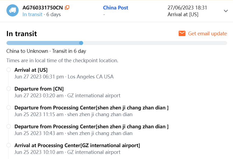233x159 pixels.
Task: Select the 10:43 am Shenzhen departure marker
Action: click(x=9, y=126)
